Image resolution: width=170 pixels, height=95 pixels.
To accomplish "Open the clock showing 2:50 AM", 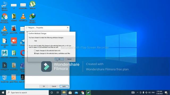I will (159, 93).
